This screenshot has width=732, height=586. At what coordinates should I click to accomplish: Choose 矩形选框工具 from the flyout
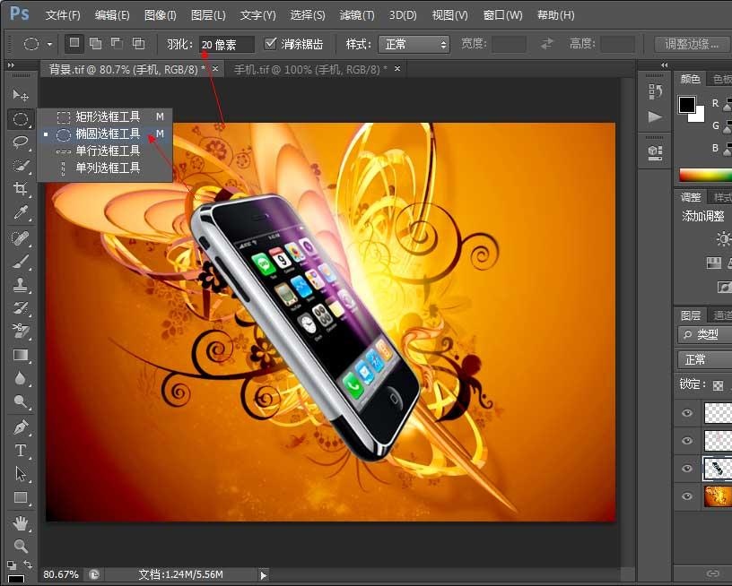108,116
